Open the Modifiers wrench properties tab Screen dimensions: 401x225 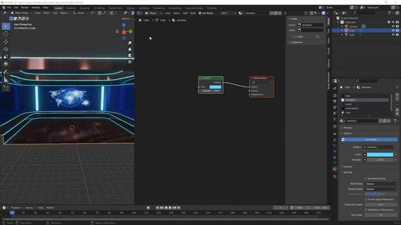coord(335,140)
